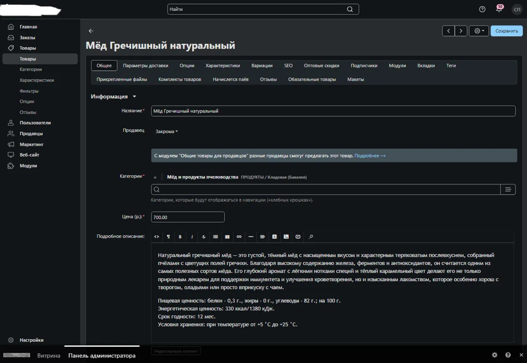
Task: Close the bottom panel with X
Action: click(x=521, y=355)
